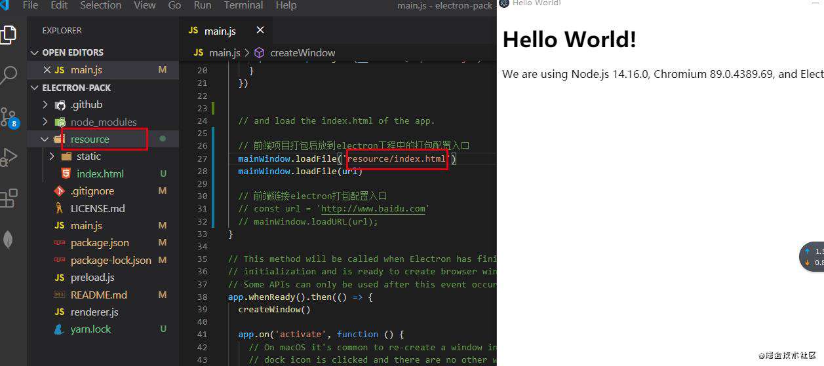The image size is (824, 366).
Task: Open preload.js file
Action: click(x=92, y=278)
